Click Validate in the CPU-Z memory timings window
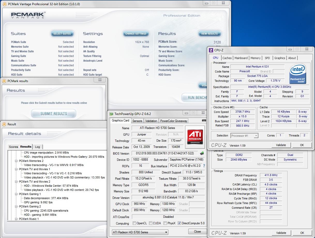The width and height of the screenshot is (315, 238). [281, 233]
